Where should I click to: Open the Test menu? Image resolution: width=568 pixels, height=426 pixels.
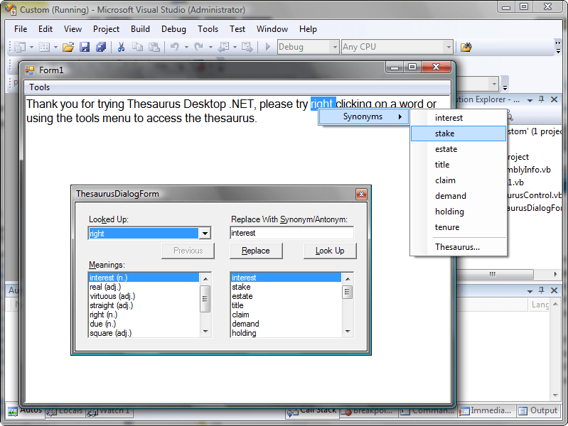[x=237, y=29]
